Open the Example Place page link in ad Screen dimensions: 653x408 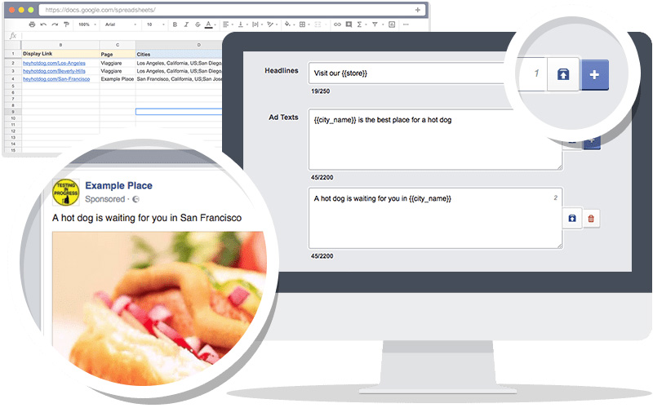click(x=118, y=186)
